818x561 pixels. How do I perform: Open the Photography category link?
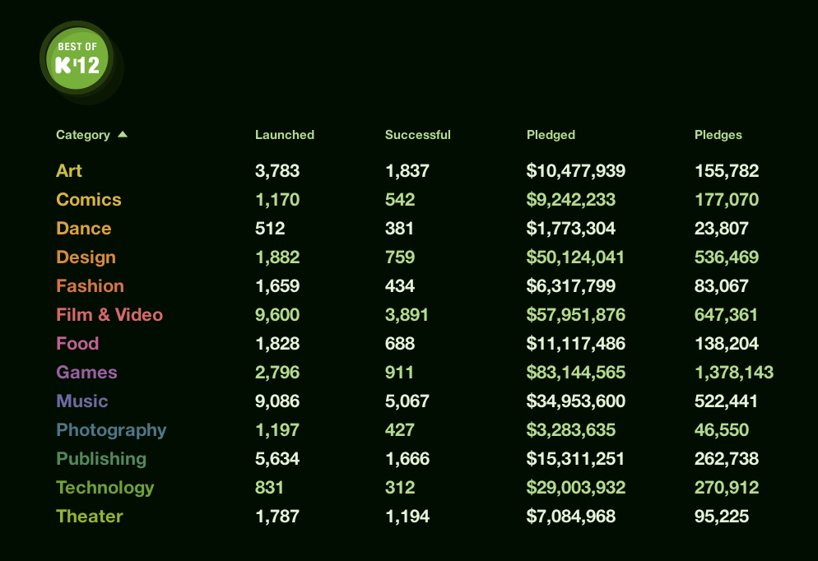point(111,430)
